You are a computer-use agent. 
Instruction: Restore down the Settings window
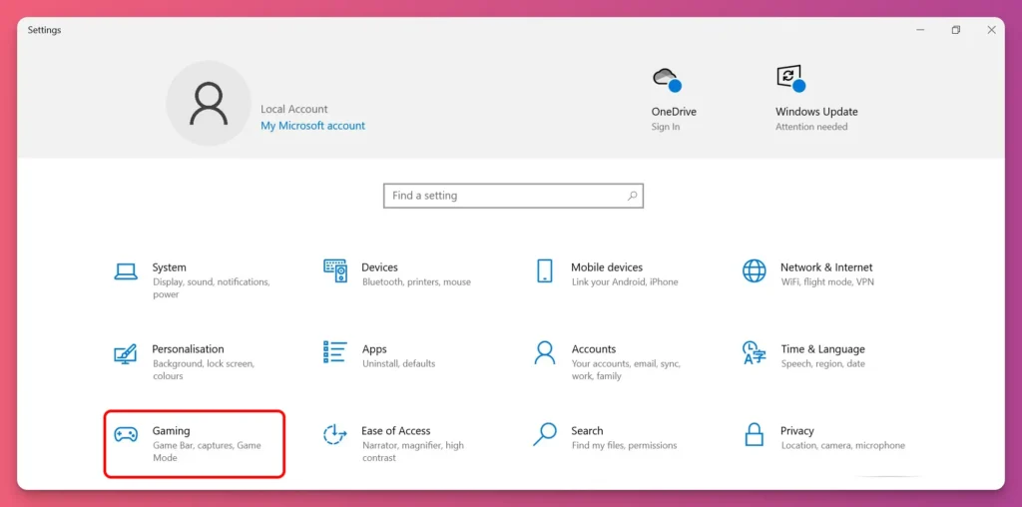[x=955, y=30]
